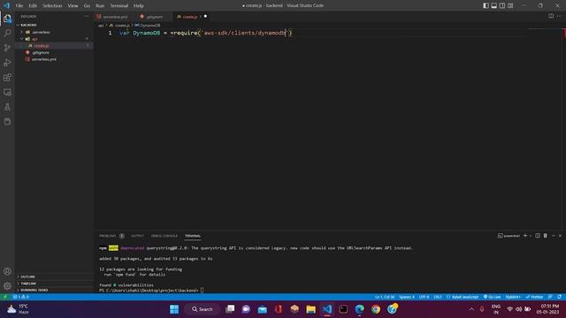Toggle the primary side bar layout icon
Image resolution: width=566 pixels, height=318 pixels.
pyautogui.click(x=486, y=5)
